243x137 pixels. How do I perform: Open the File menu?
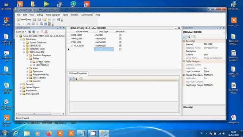pyautogui.click(x=19, y=15)
